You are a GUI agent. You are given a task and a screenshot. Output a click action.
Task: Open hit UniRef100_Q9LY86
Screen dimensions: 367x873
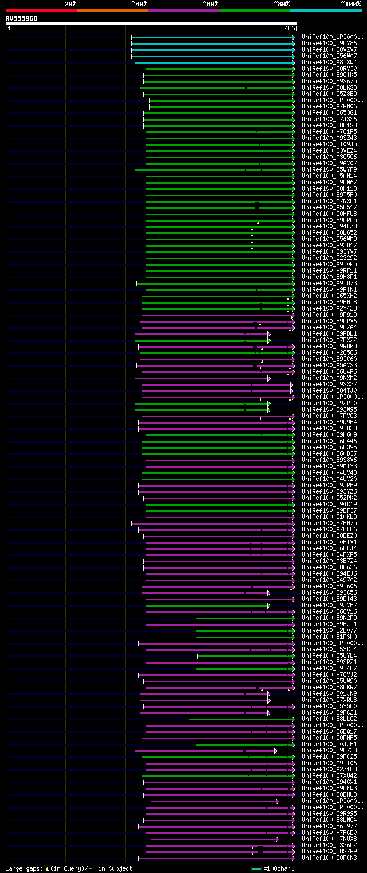(329, 43)
